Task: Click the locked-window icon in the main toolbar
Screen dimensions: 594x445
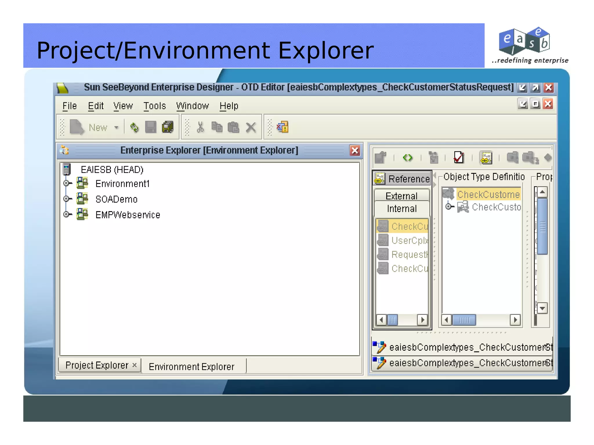Action: pyautogui.click(x=283, y=127)
